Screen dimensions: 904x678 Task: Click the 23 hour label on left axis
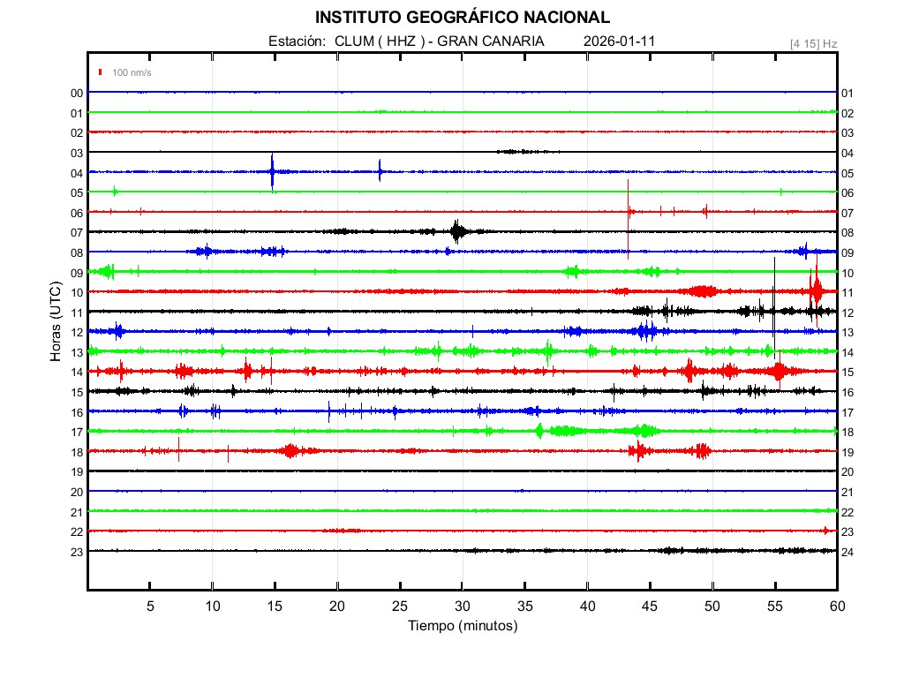(77, 552)
